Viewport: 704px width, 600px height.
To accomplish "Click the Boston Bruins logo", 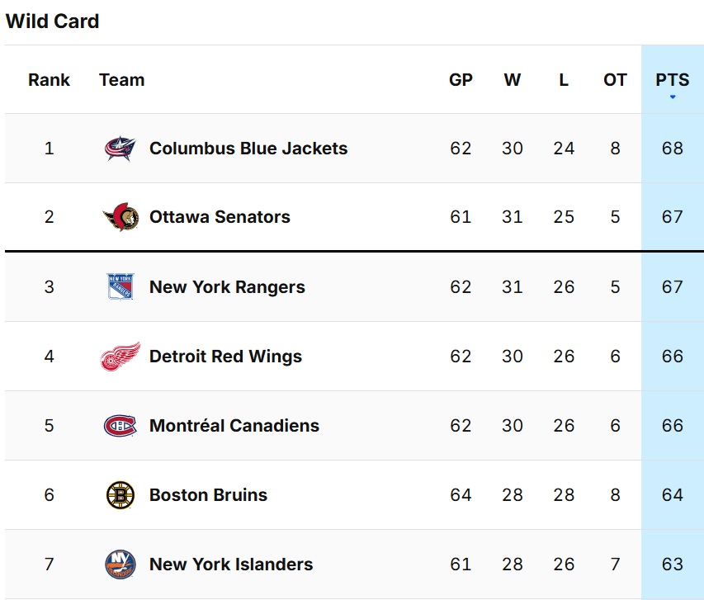I will pos(120,495).
